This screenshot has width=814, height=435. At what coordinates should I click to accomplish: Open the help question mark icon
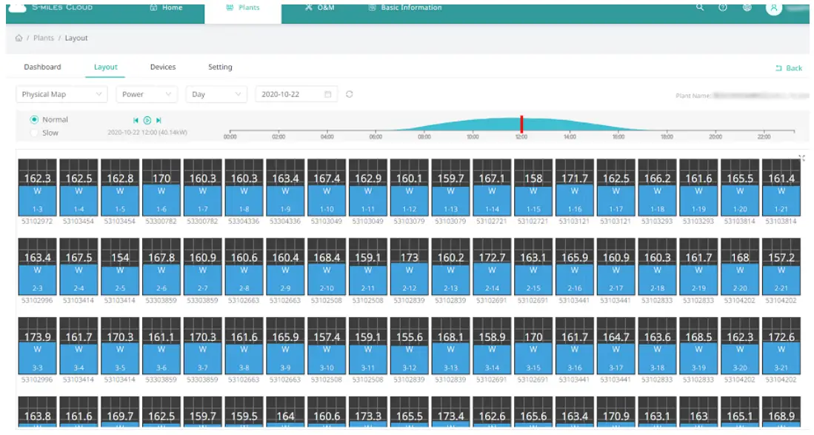(722, 7)
